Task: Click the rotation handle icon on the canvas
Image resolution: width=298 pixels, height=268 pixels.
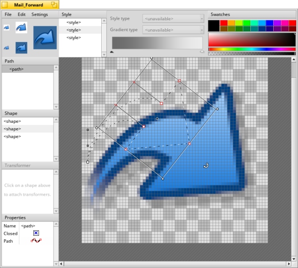Action: [206, 166]
